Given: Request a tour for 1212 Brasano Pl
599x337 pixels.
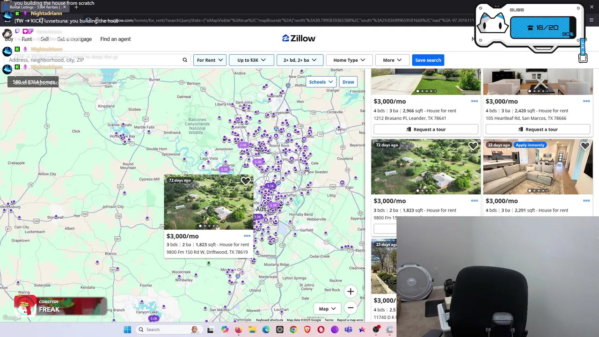Looking at the screenshot, I should 426,129.
